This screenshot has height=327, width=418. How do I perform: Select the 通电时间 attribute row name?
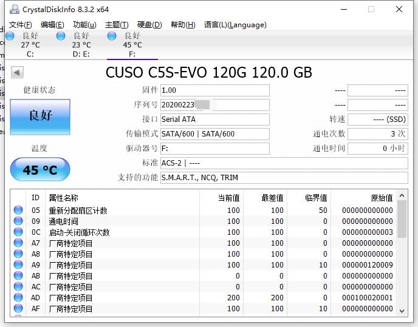(x=63, y=221)
